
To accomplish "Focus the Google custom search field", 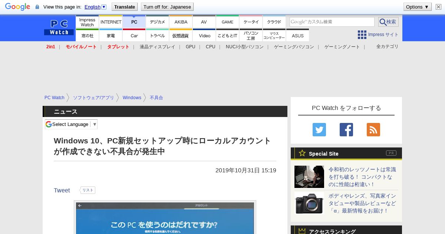I will (332, 22).
